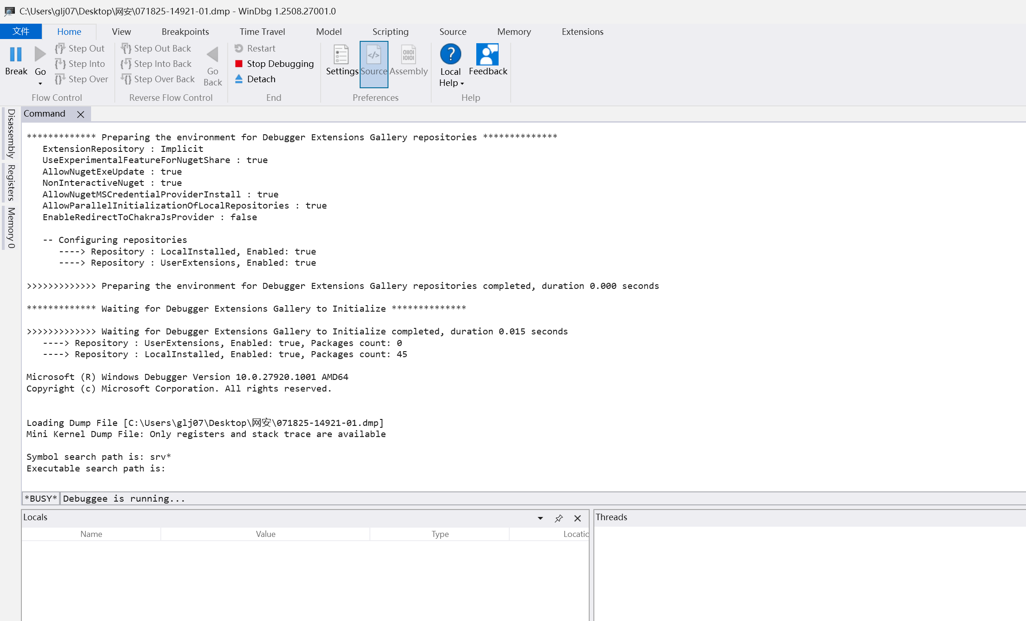This screenshot has height=621, width=1026.
Task: Click the Feedback icon
Action: point(487,55)
